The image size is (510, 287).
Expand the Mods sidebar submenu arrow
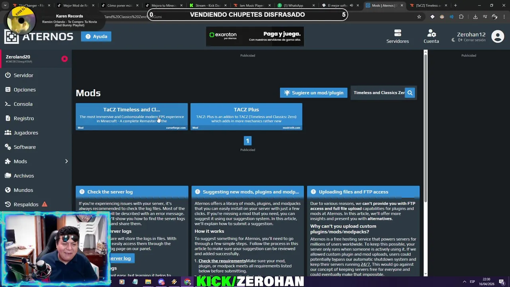coord(67,161)
